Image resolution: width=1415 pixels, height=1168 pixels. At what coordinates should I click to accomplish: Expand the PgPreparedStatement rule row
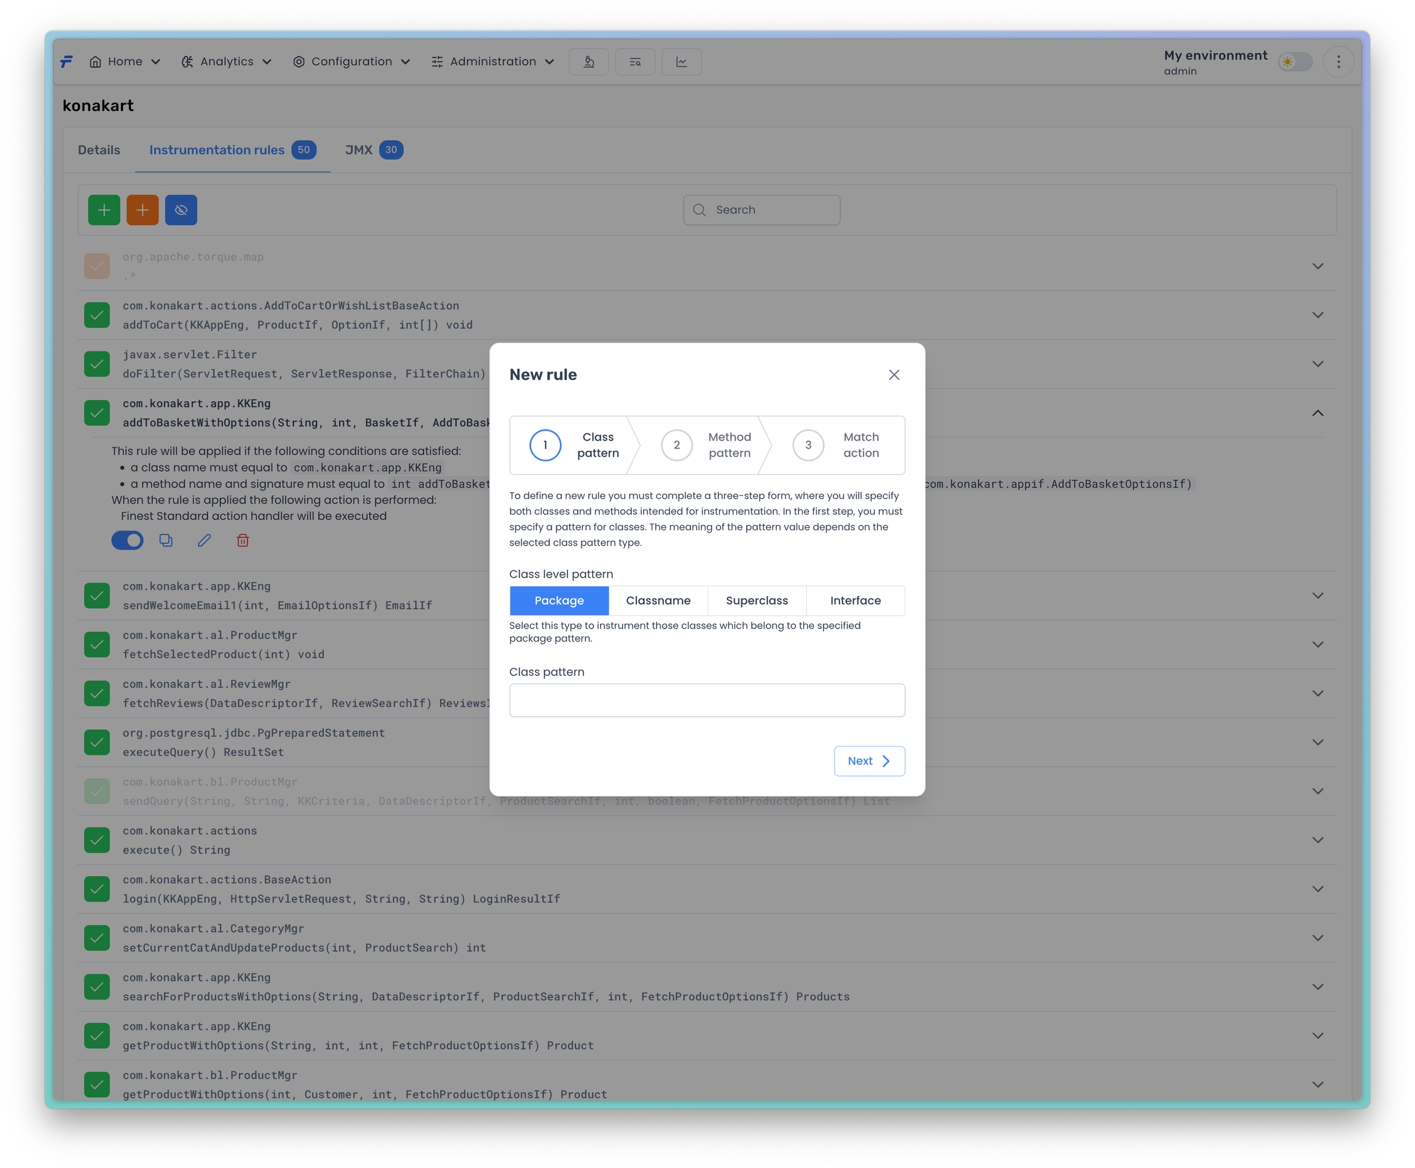tap(1317, 742)
